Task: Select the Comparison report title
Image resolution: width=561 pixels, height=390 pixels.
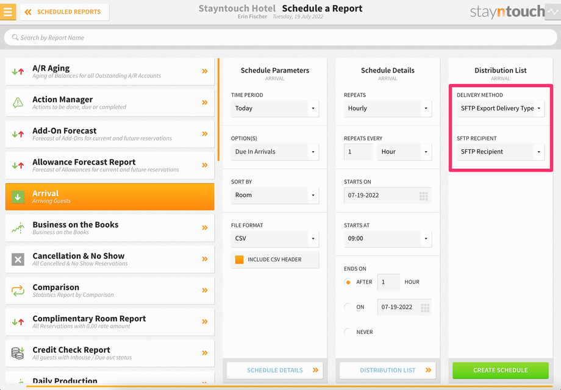Action: pos(56,288)
